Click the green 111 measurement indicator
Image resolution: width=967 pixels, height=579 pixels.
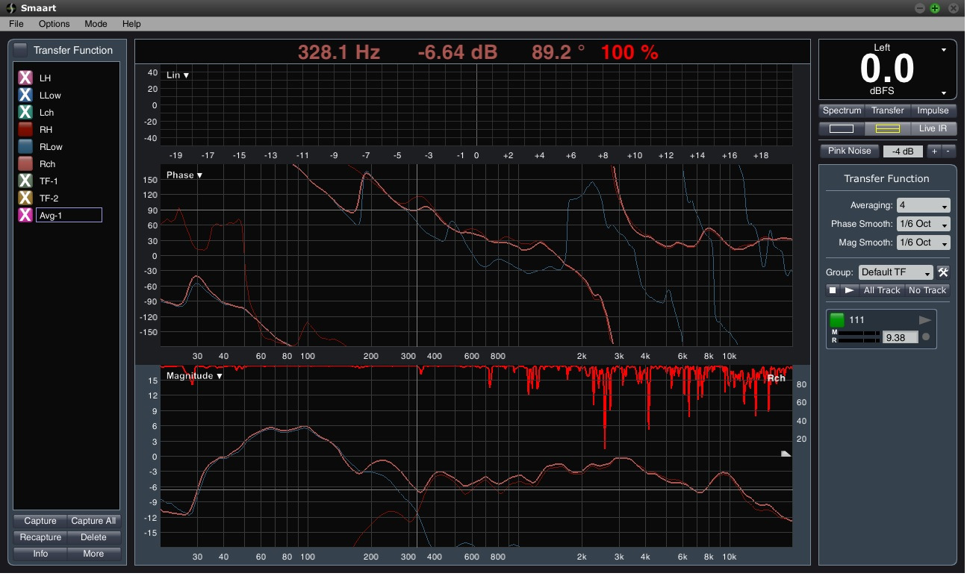click(837, 320)
